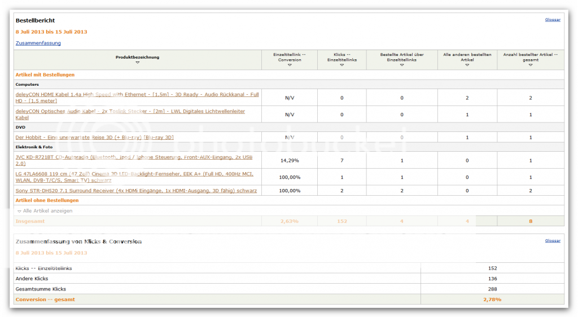Click sort arrow under Produktbezeichnung header
This screenshot has width=578, height=317.
(137, 63)
